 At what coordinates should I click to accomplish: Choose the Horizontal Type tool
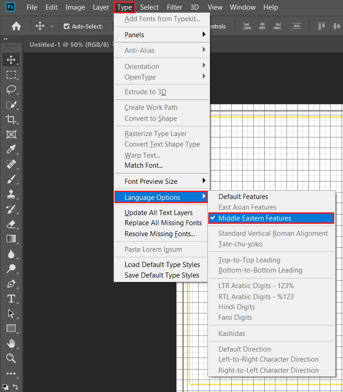[11, 299]
